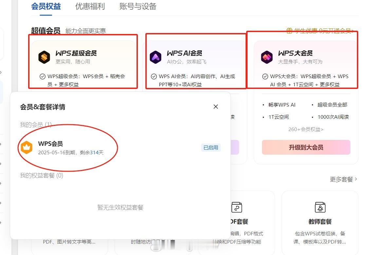Image resolution: width=370 pixels, height=255 pixels.
Task: Click the WPS会员 membership name
Action: click(50, 144)
